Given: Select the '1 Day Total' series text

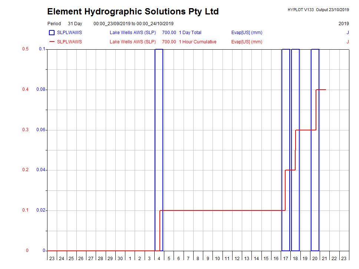Looking at the screenshot, I should coord(190,33).
